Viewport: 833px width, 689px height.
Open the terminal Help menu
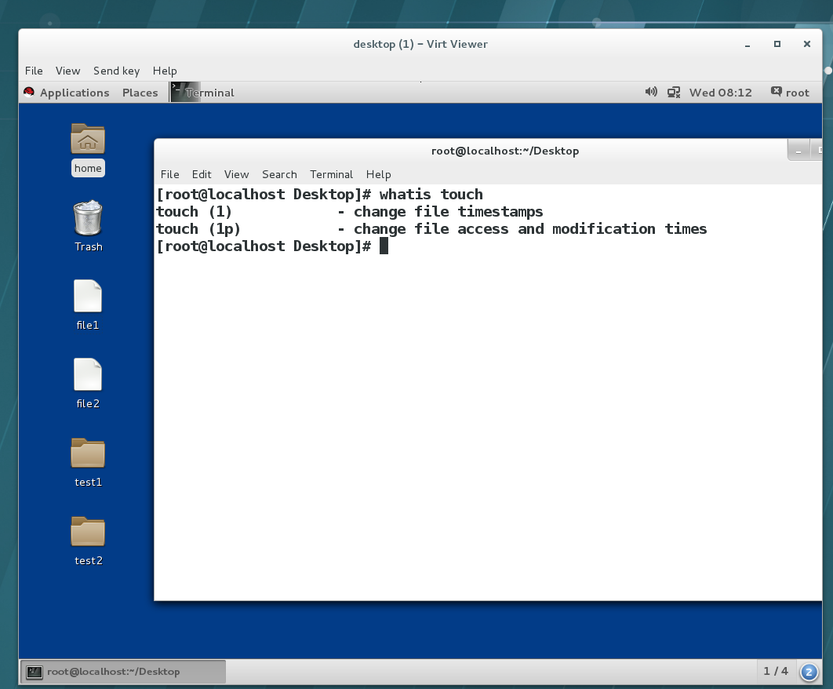[x=378, y=174]
